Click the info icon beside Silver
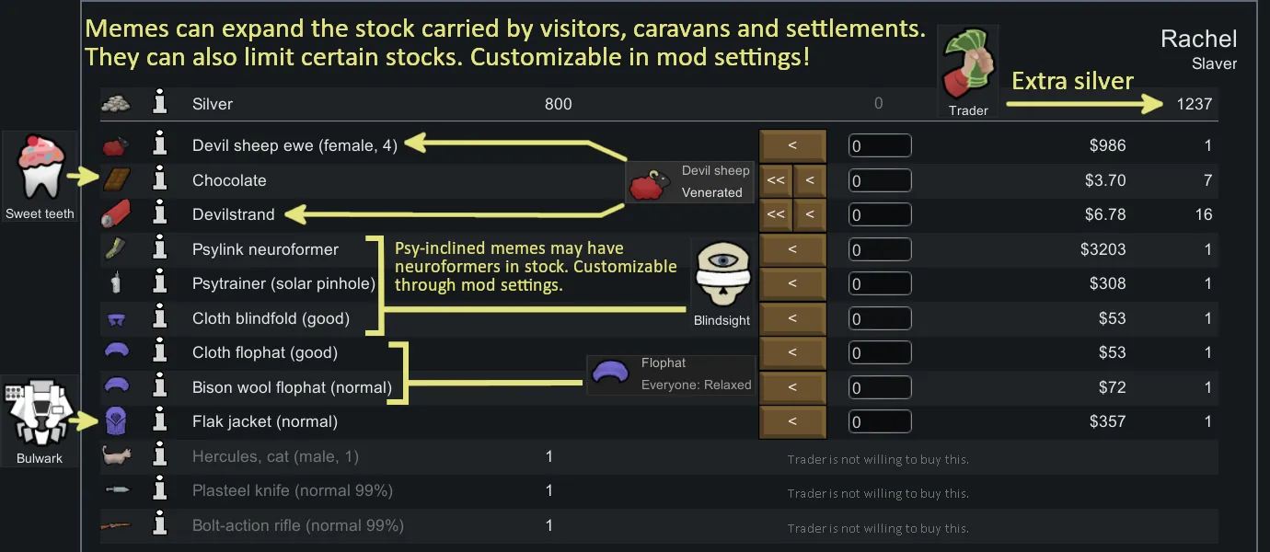 click(x=160, y=104)
